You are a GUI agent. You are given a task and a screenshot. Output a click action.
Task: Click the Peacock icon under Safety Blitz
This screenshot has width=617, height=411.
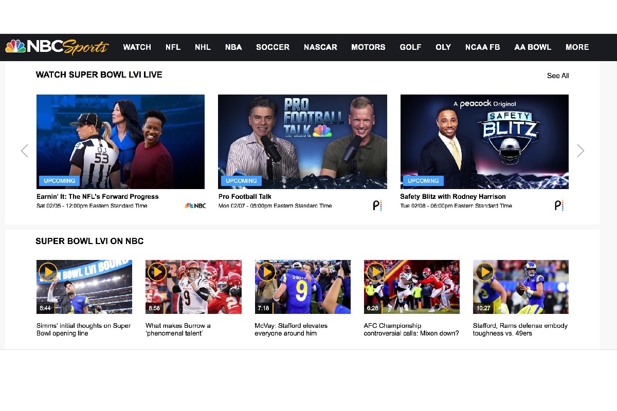[x=559, y=206]
